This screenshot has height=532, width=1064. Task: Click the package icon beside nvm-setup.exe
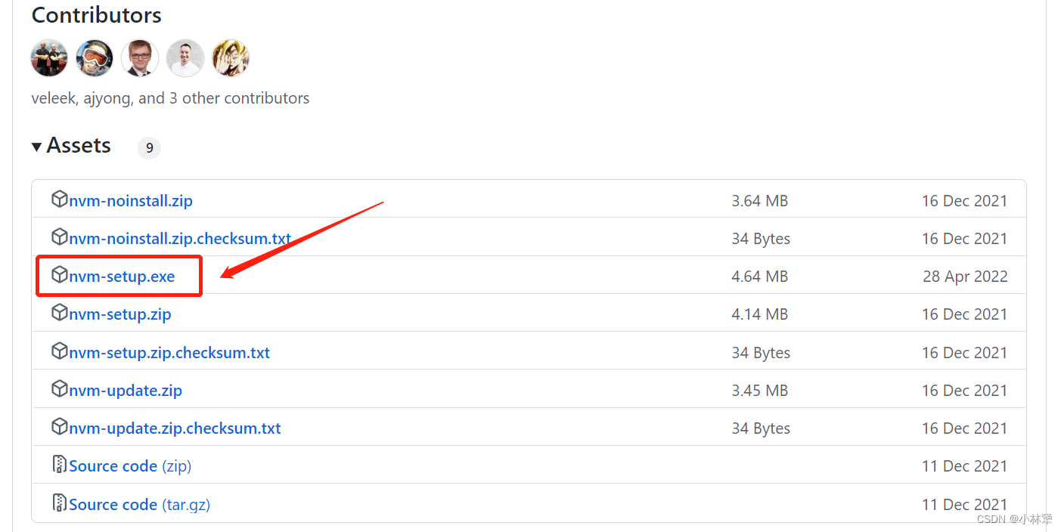(59, 275)
